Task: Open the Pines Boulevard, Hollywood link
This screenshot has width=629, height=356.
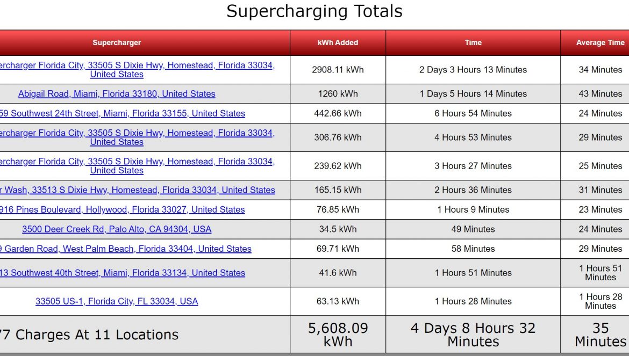Action: [123, 209]
